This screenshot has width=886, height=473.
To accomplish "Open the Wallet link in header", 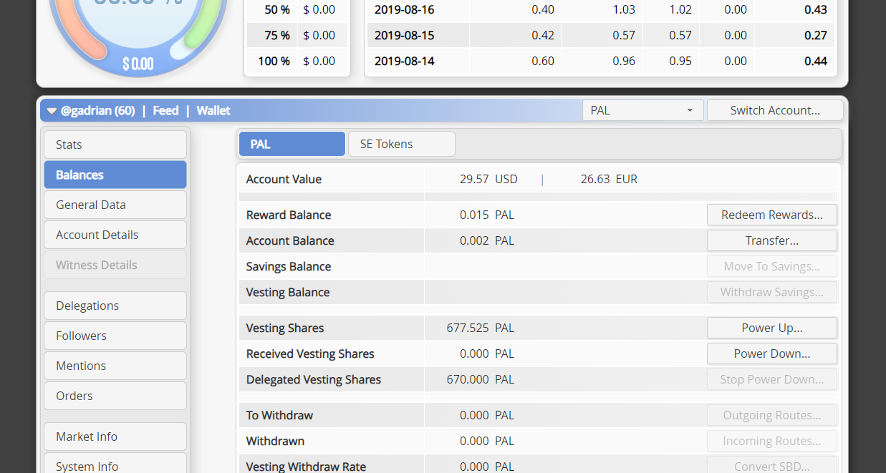I will 213,111.
